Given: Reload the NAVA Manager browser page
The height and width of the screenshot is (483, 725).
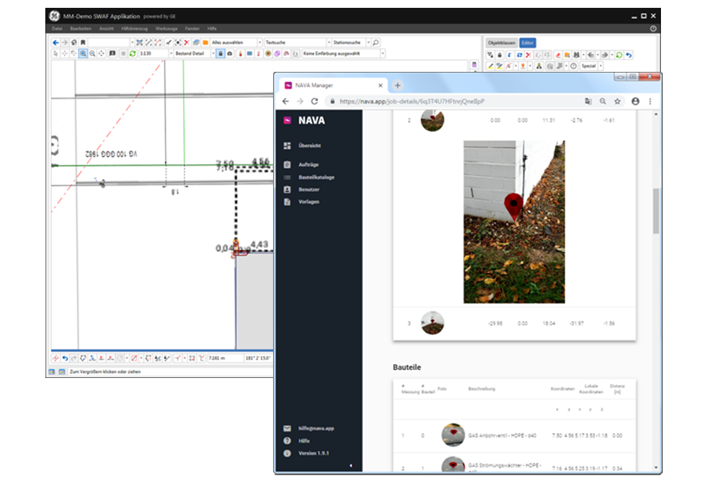Looking at the screenshot, I should pos(314,101).
